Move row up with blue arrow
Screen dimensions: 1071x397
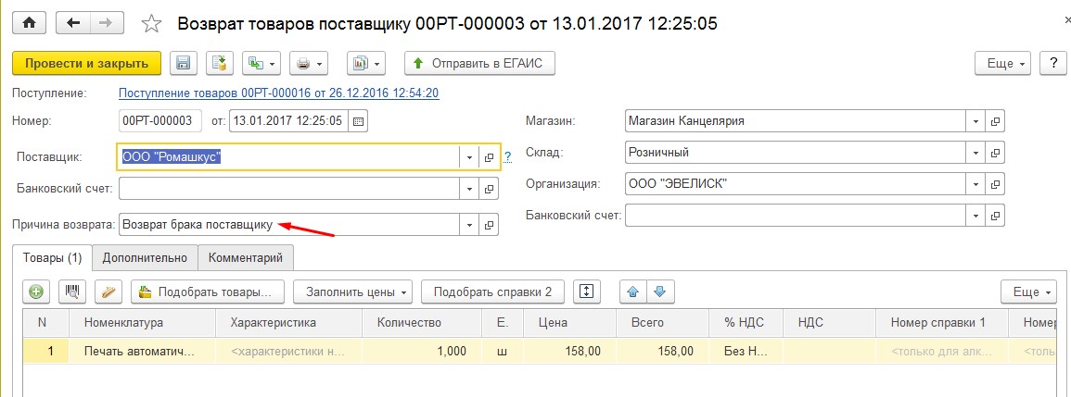pyautogui.click(x=633, y=292)
